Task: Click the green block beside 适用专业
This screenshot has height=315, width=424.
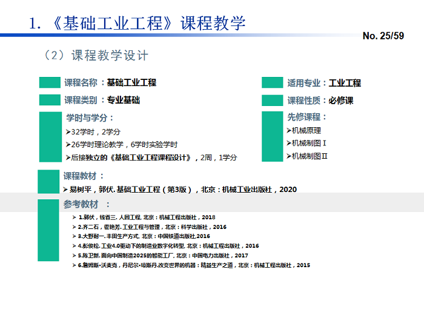Action: pos(273,83)
